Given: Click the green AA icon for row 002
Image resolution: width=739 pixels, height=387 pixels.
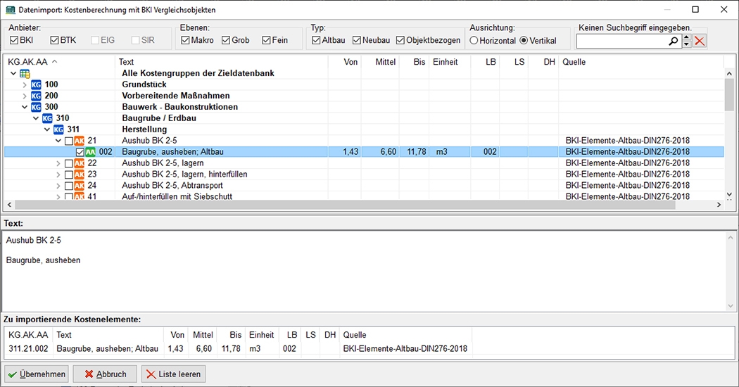Looking at the screenshot, I should click(91, 152).
